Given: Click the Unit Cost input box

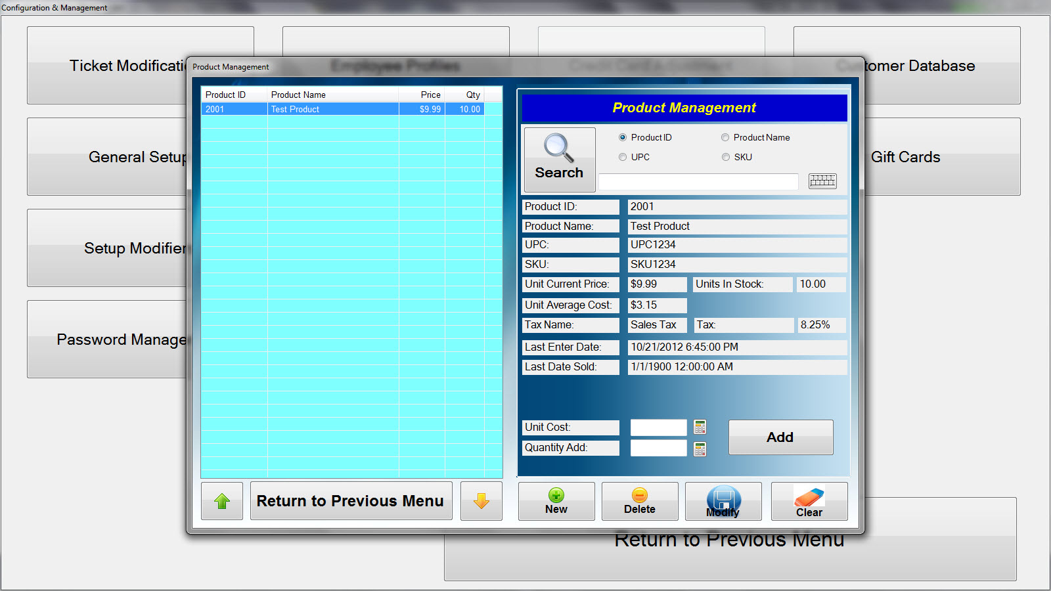Looking at the screenshot, I should (x=658, y=427).
